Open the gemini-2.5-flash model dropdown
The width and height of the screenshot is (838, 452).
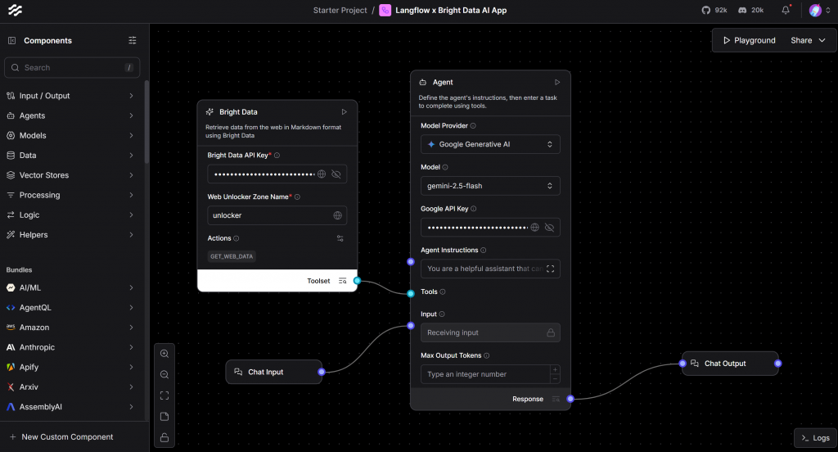490,186
